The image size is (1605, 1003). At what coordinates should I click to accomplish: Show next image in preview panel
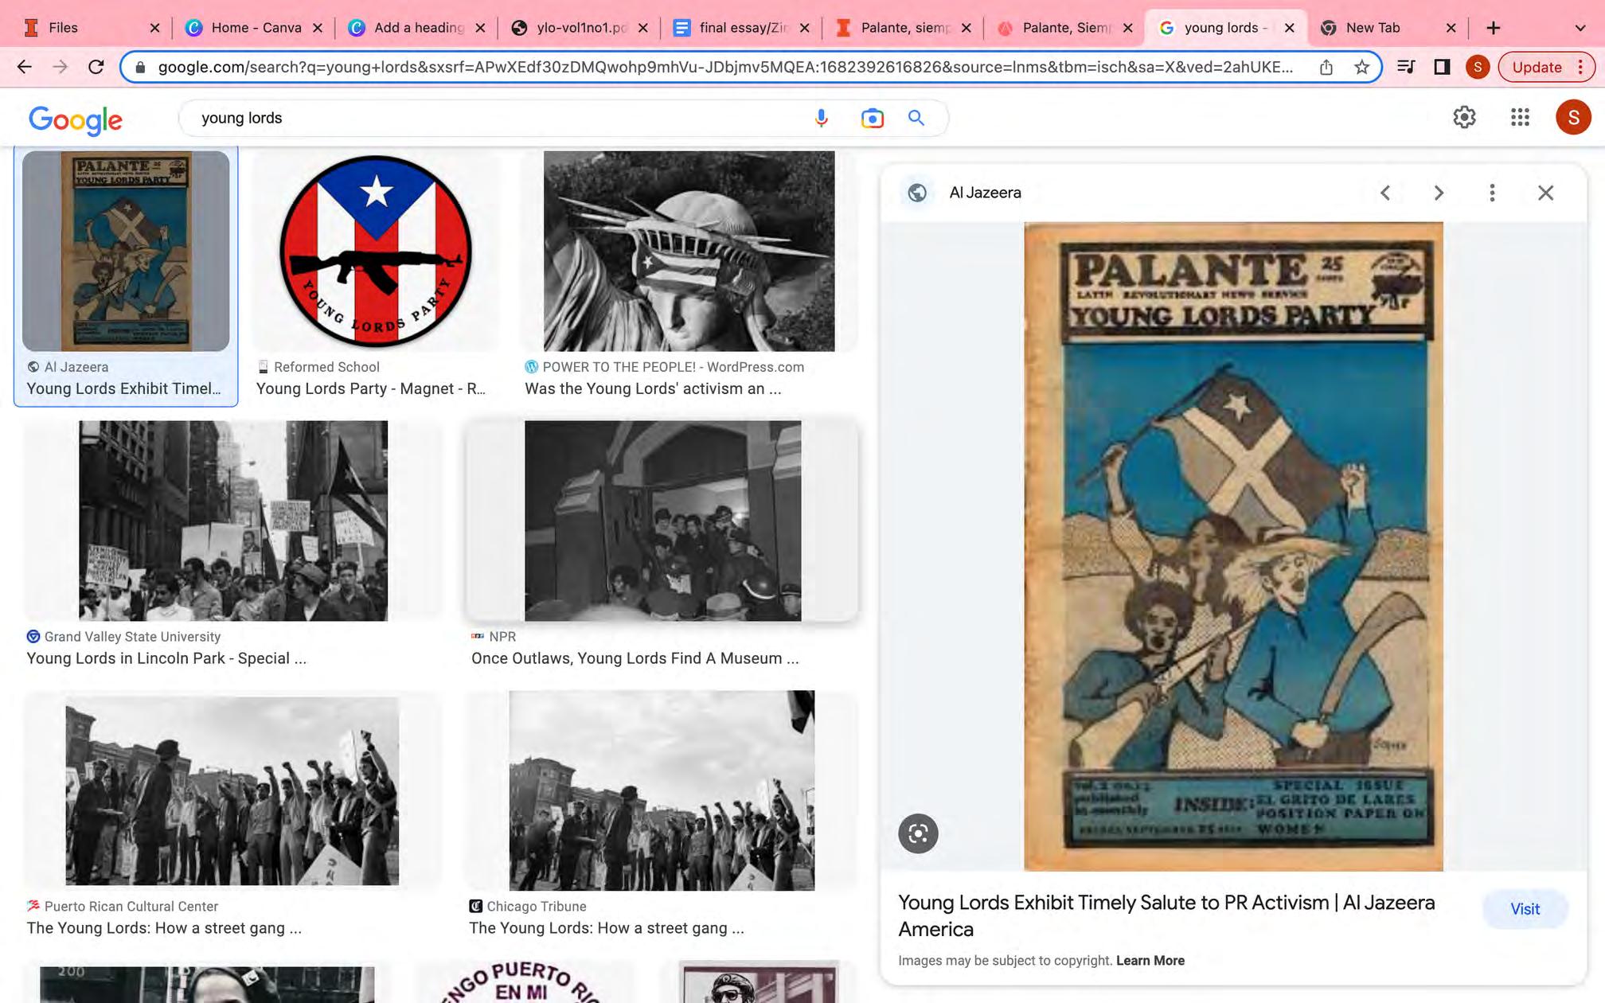click(x=1438, y=193)
